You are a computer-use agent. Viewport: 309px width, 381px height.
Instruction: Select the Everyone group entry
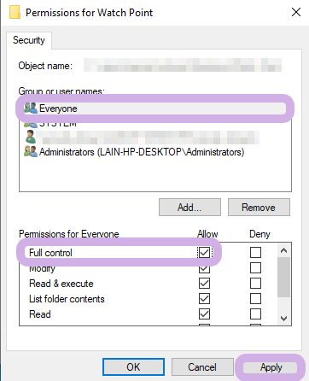coord(154,108)
